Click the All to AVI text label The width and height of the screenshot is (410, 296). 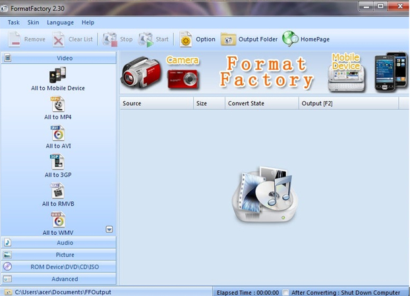pos(58,146)
